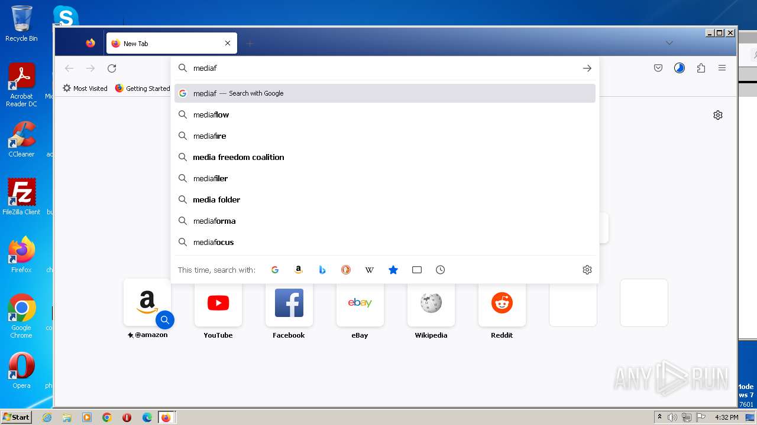Show hidden tray icons arrow
757x425 pixels.
[x=659, y=417]
